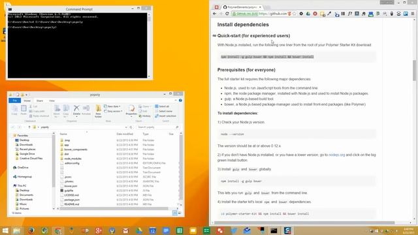
Task: Bookmark page with star icon
Action: (294, 14)
